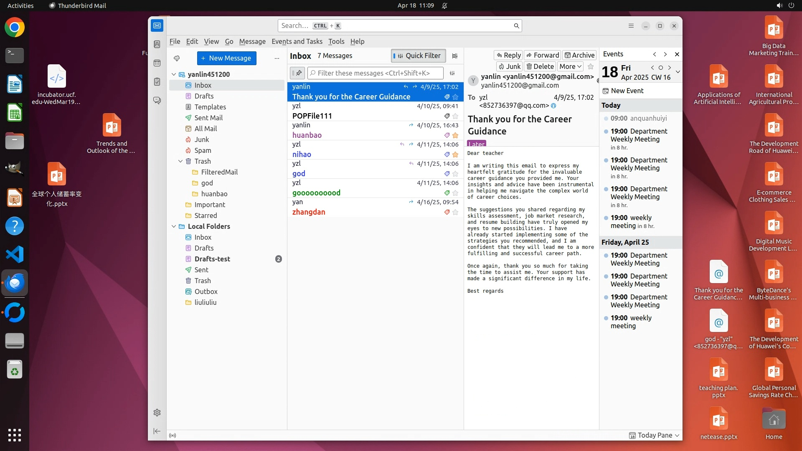
Task: Unstar the huanbao message
Action: (455, 135)
